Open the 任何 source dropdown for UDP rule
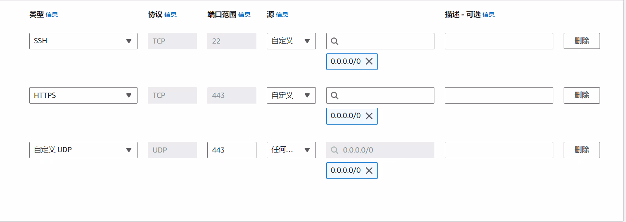Screen dimensions: 626x222 (x=291, y=150)
